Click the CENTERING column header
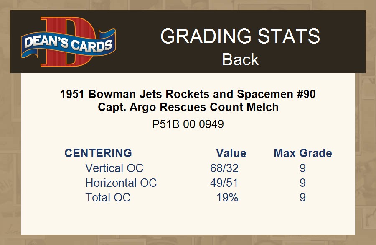Screen dimensions: 376x245 (98, 153)
